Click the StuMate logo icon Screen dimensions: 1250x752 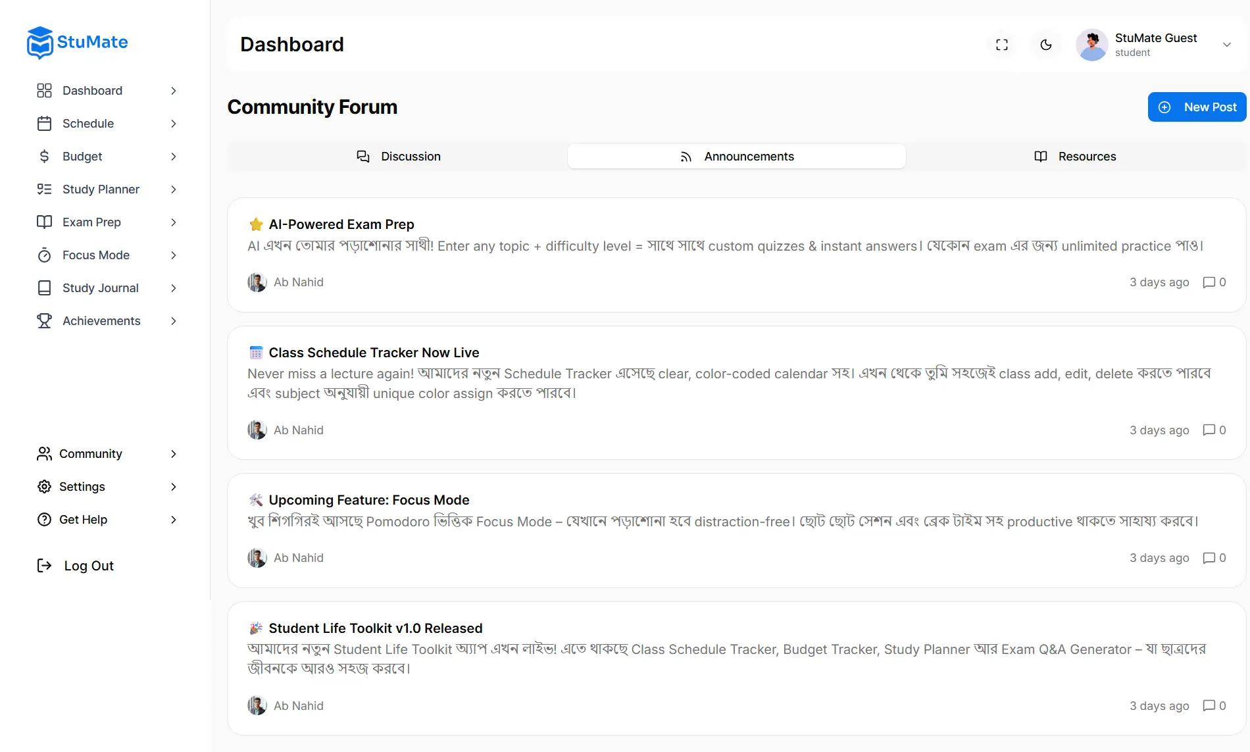(x=40, y=43)
